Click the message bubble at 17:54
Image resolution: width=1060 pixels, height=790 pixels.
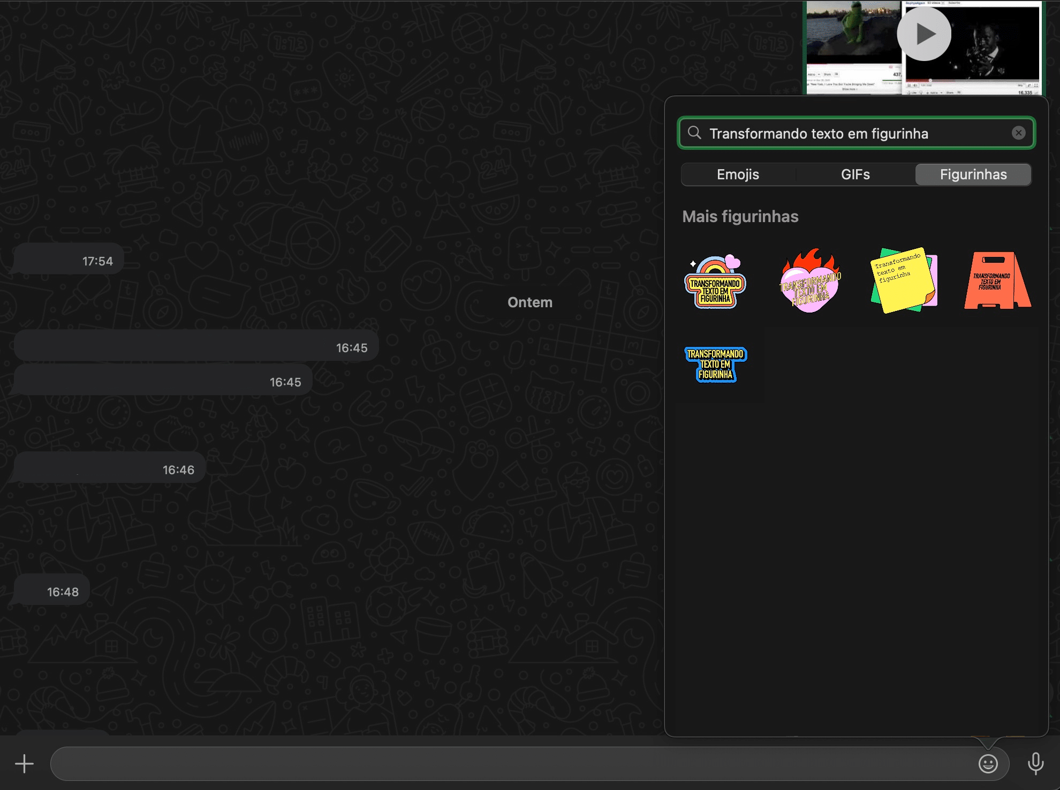click(69, 260)
